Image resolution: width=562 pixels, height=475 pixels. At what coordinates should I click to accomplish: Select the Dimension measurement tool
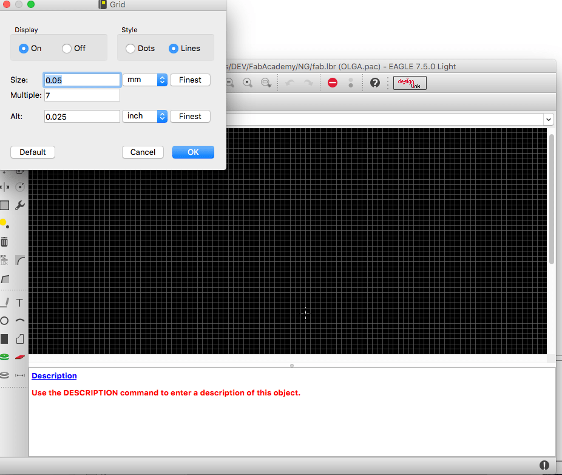20,375
